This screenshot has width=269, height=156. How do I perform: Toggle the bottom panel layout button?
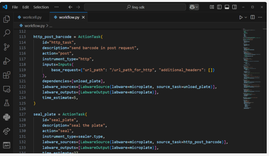pyautogui.click(x=227, y=7)
